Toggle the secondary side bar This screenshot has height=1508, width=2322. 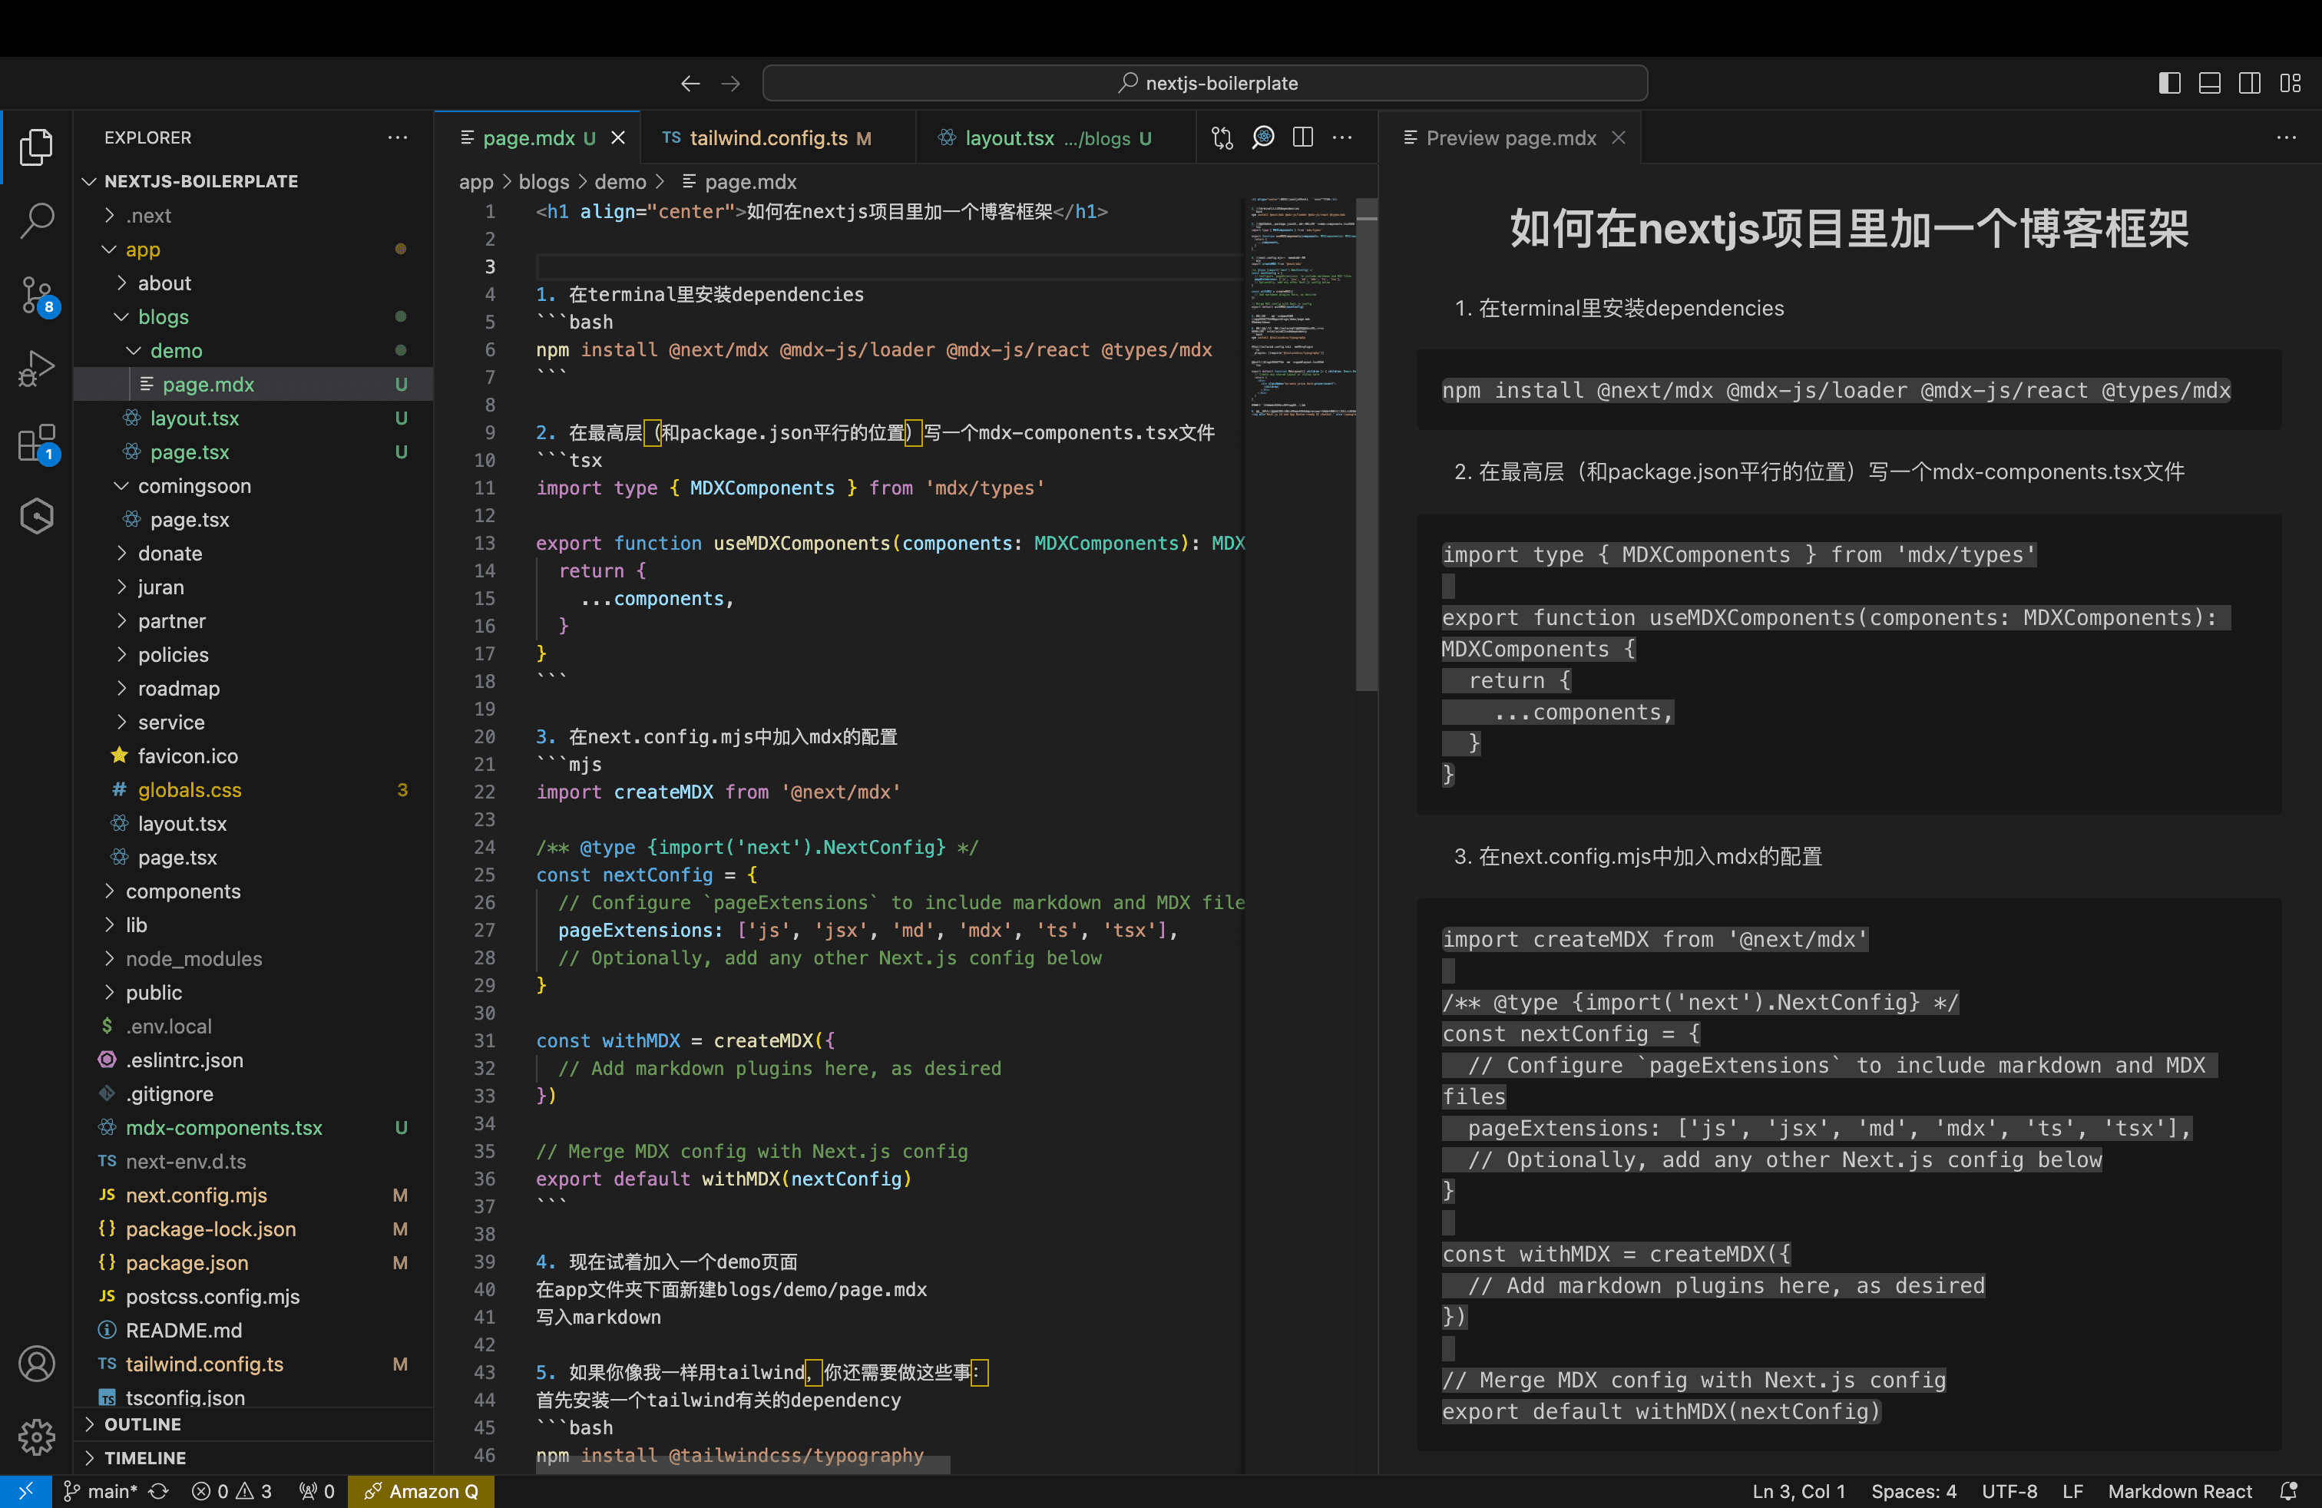coord(2250,84)
